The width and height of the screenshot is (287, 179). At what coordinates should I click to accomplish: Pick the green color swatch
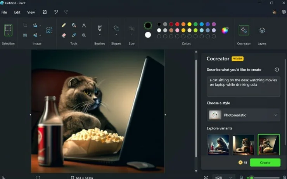(x=195, y=24)
